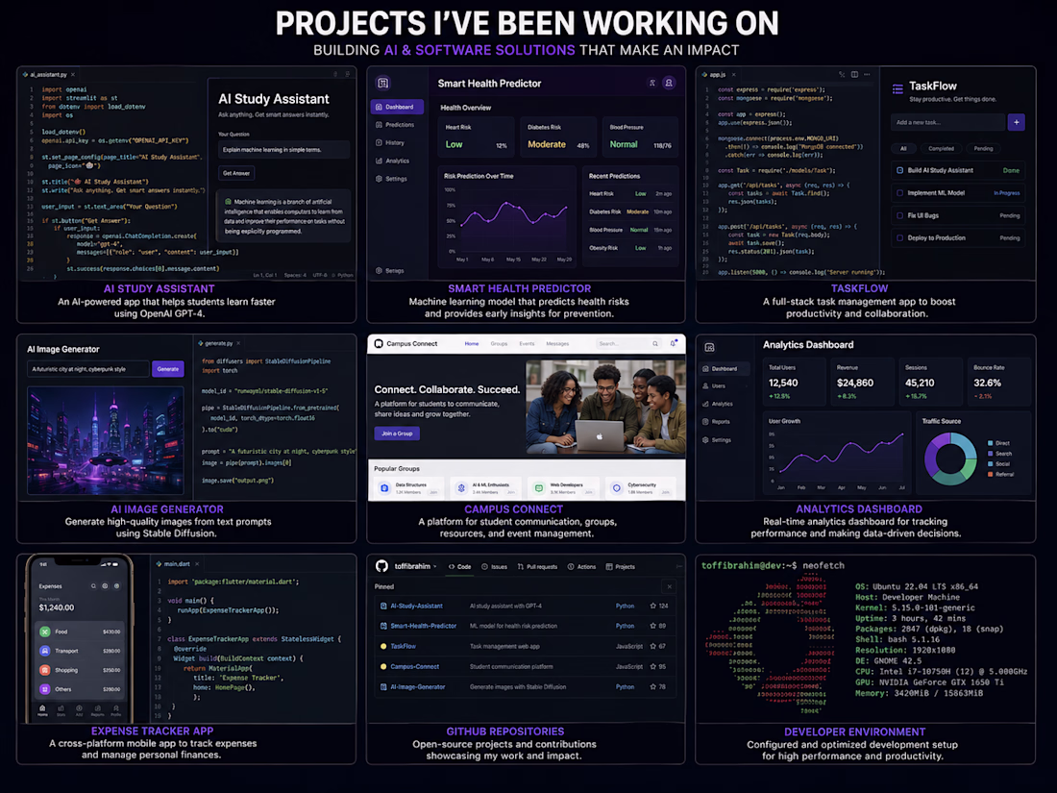Click the split editor icon above app.js
This screenshot has width=1057, height=793.
(854, 74)
